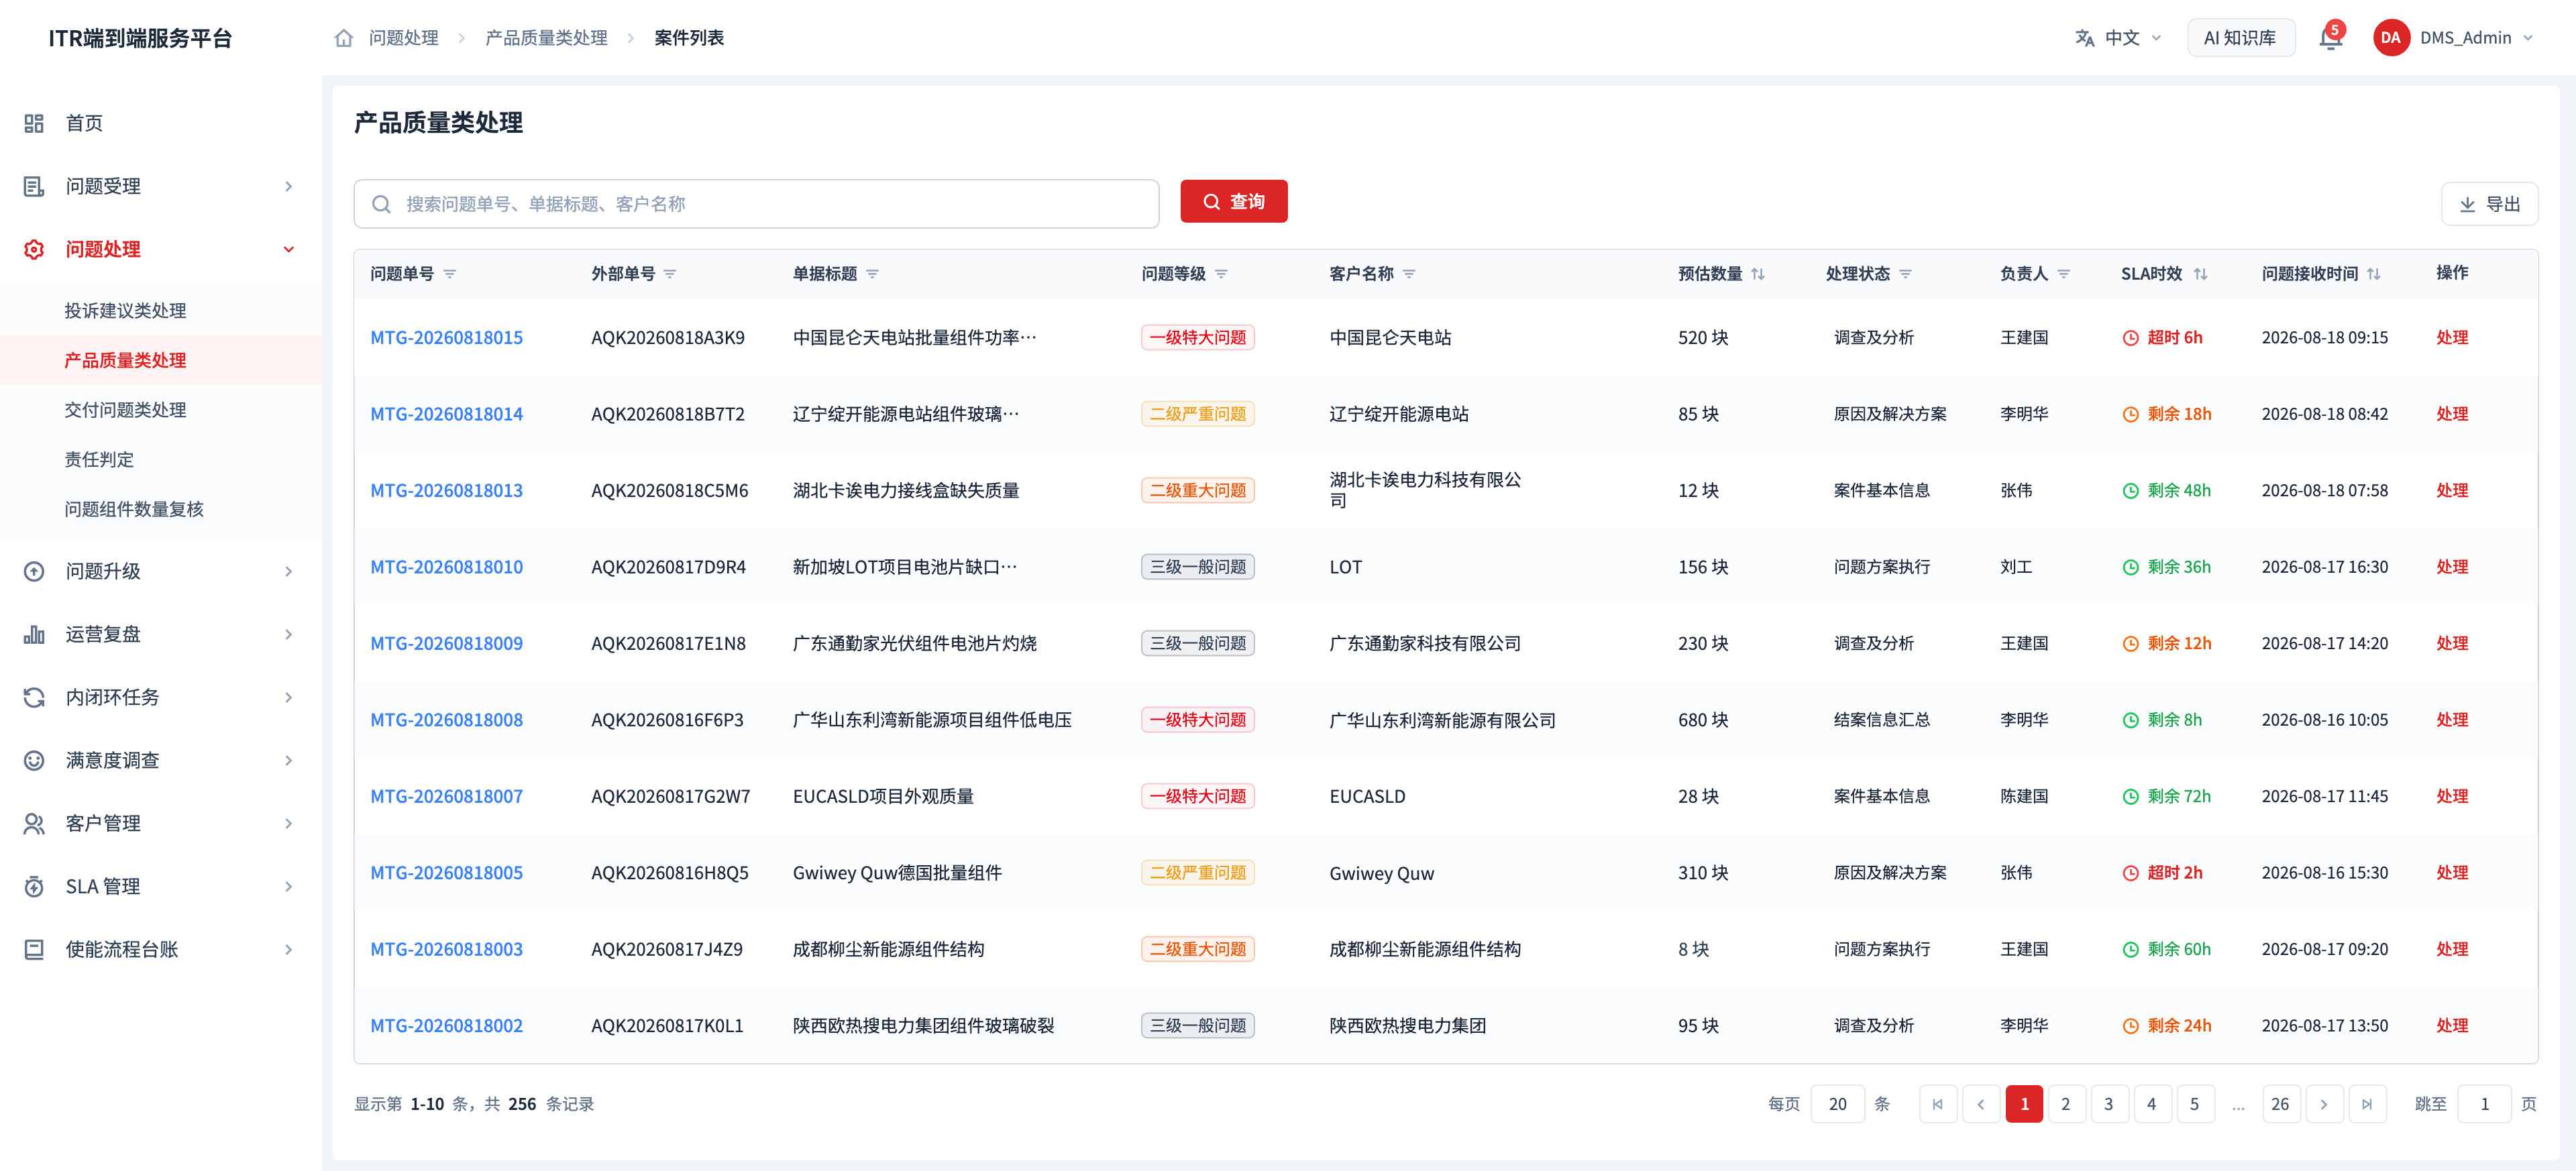Select 投诉建议类处理 submenu item
This screenshot has width=2576, height=1171.
[x=161, y=311]
